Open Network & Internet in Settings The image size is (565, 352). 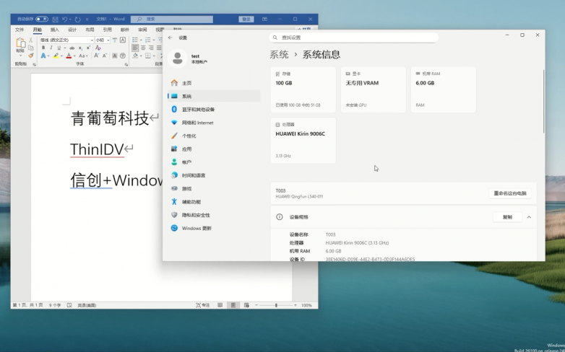pos(214,123)
